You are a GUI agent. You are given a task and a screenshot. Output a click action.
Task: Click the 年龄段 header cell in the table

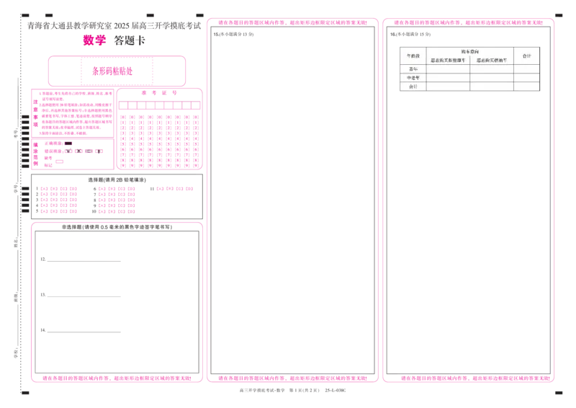tap(412, 56)
